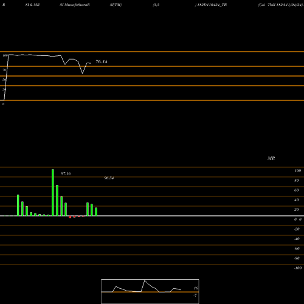
Task: Click the -100 label on MR axis
Action: (298, 268)
